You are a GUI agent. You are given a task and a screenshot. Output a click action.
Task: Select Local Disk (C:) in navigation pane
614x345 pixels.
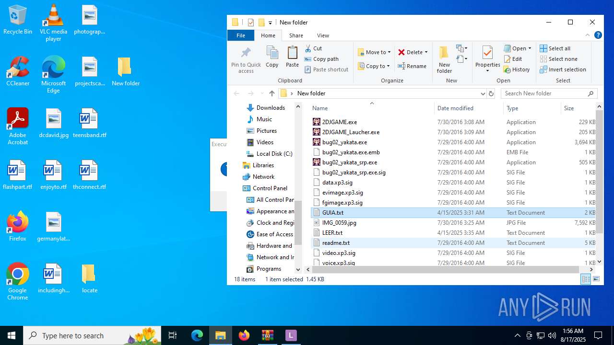tap(274, 154)
